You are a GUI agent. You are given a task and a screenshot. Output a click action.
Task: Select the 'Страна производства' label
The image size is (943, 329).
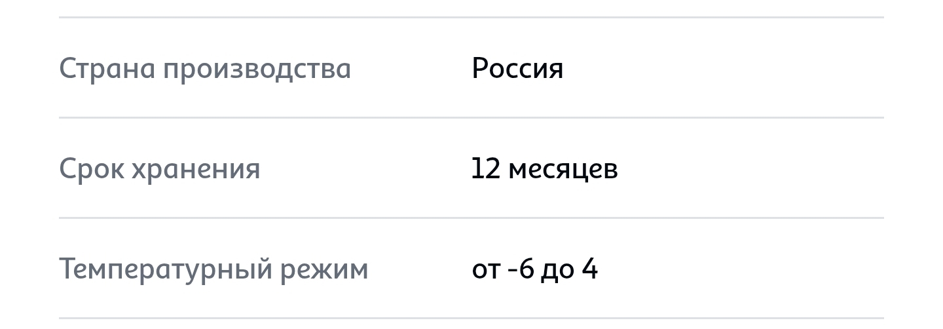(x=205, y=68)
